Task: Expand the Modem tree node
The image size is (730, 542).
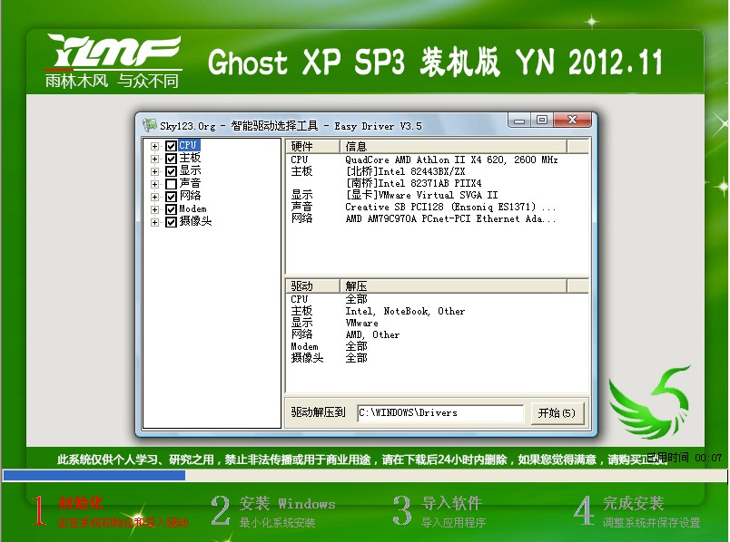Action: [x=154, y=209]
